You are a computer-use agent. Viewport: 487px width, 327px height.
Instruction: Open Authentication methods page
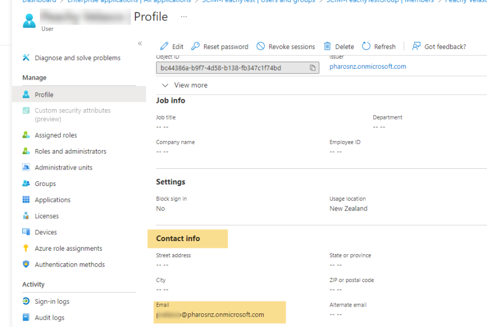pos(69,264)
